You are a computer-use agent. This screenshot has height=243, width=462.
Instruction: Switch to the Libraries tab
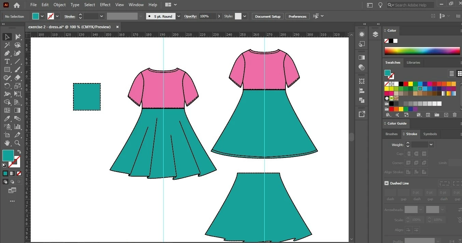[x=413, y=63]
